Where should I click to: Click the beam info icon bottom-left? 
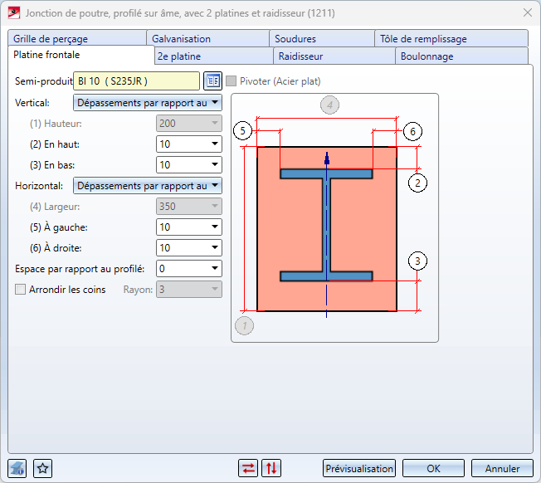(17, 469)
